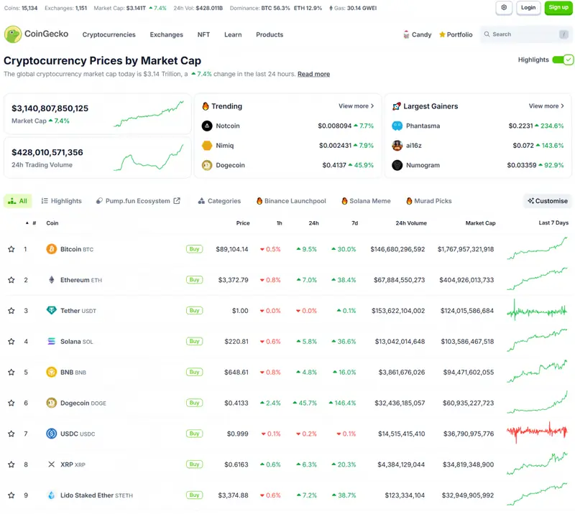This screenshot has height=514, width=575.
Task: Toggle the Highlights switch off
Action: point(563,60)
